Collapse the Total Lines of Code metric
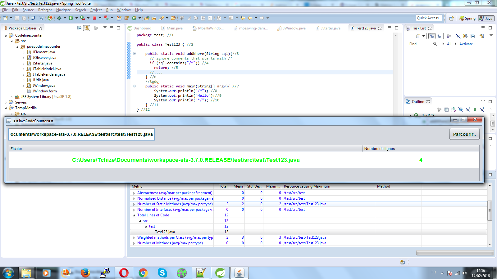The image size is (497, 279). tap(134, 215)
